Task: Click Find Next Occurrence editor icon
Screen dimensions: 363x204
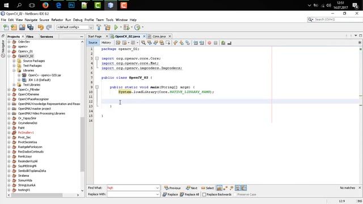Action: 155,43
